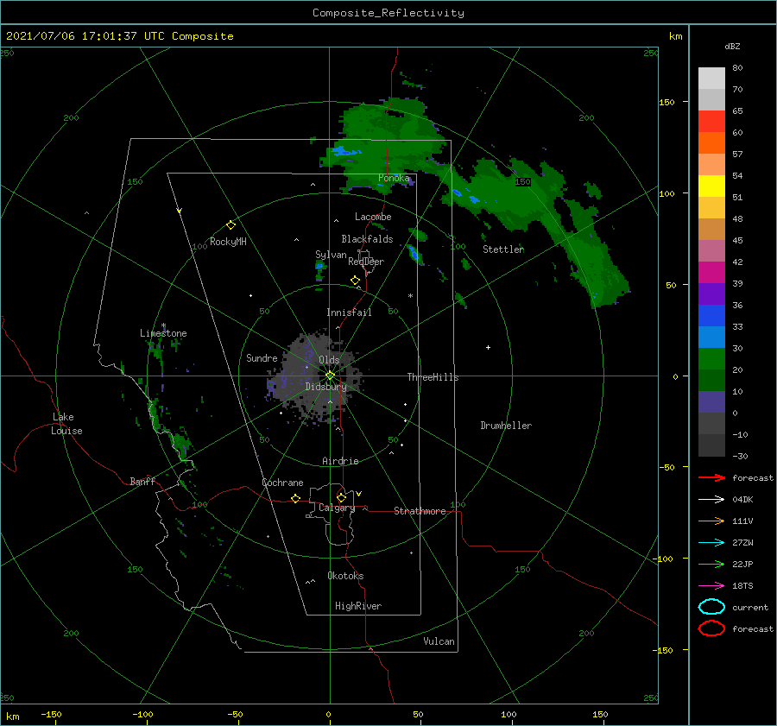
Task: Click the Innisfail town label
Action: point(349,312)
